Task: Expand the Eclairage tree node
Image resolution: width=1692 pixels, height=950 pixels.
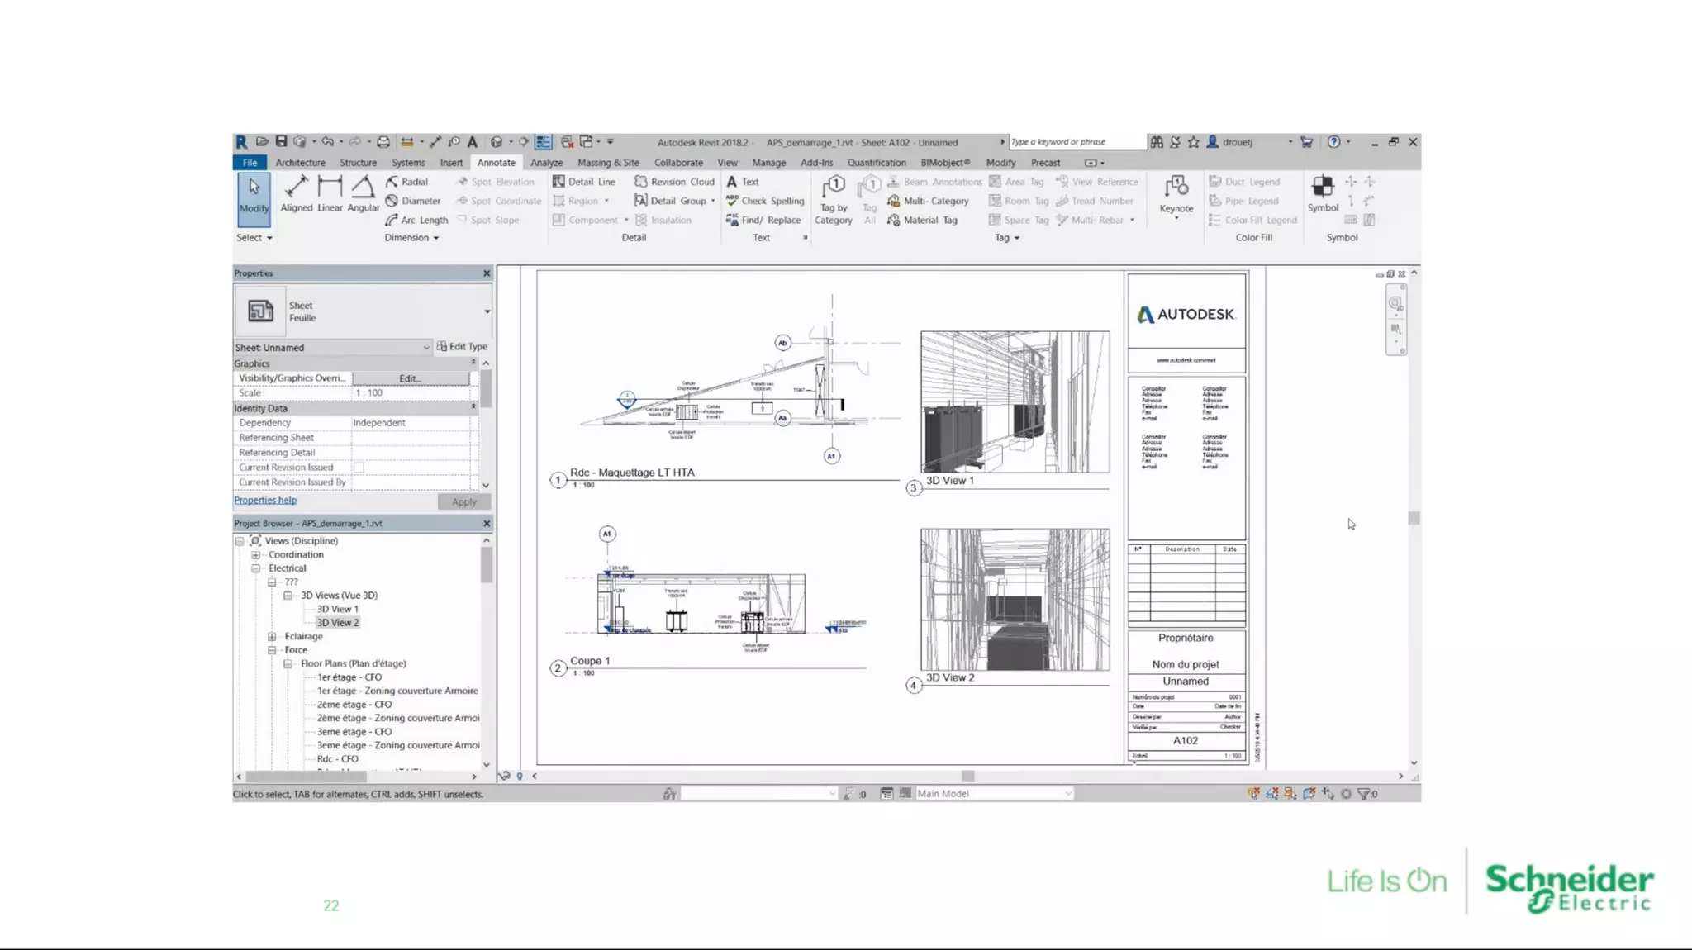Action: [272, 636]
